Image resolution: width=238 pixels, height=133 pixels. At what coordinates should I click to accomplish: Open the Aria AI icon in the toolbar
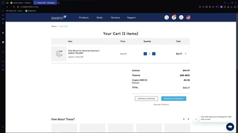(222, 7)
